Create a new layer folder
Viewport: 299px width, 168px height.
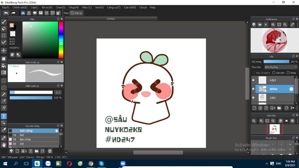279,108
